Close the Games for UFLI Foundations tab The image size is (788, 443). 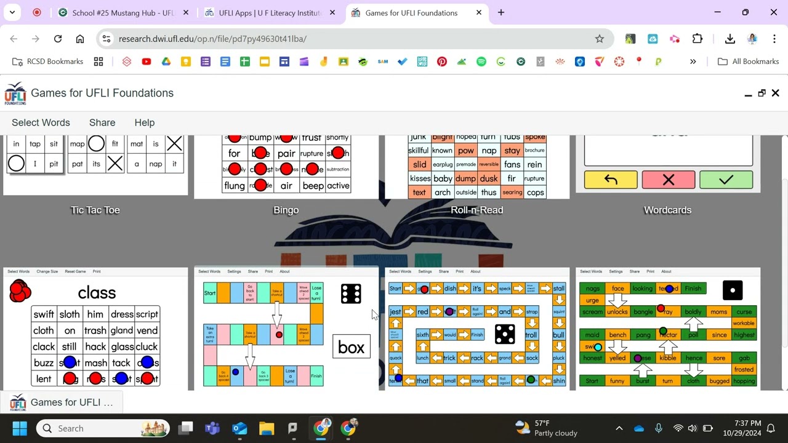click(479, 12)
